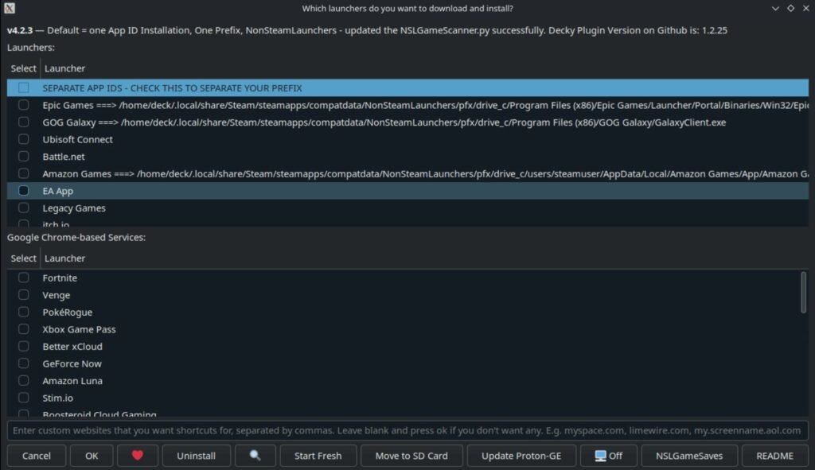Click the GOG Galaxy path row text
The image size is (815, 470).
[x=384, y=122]
